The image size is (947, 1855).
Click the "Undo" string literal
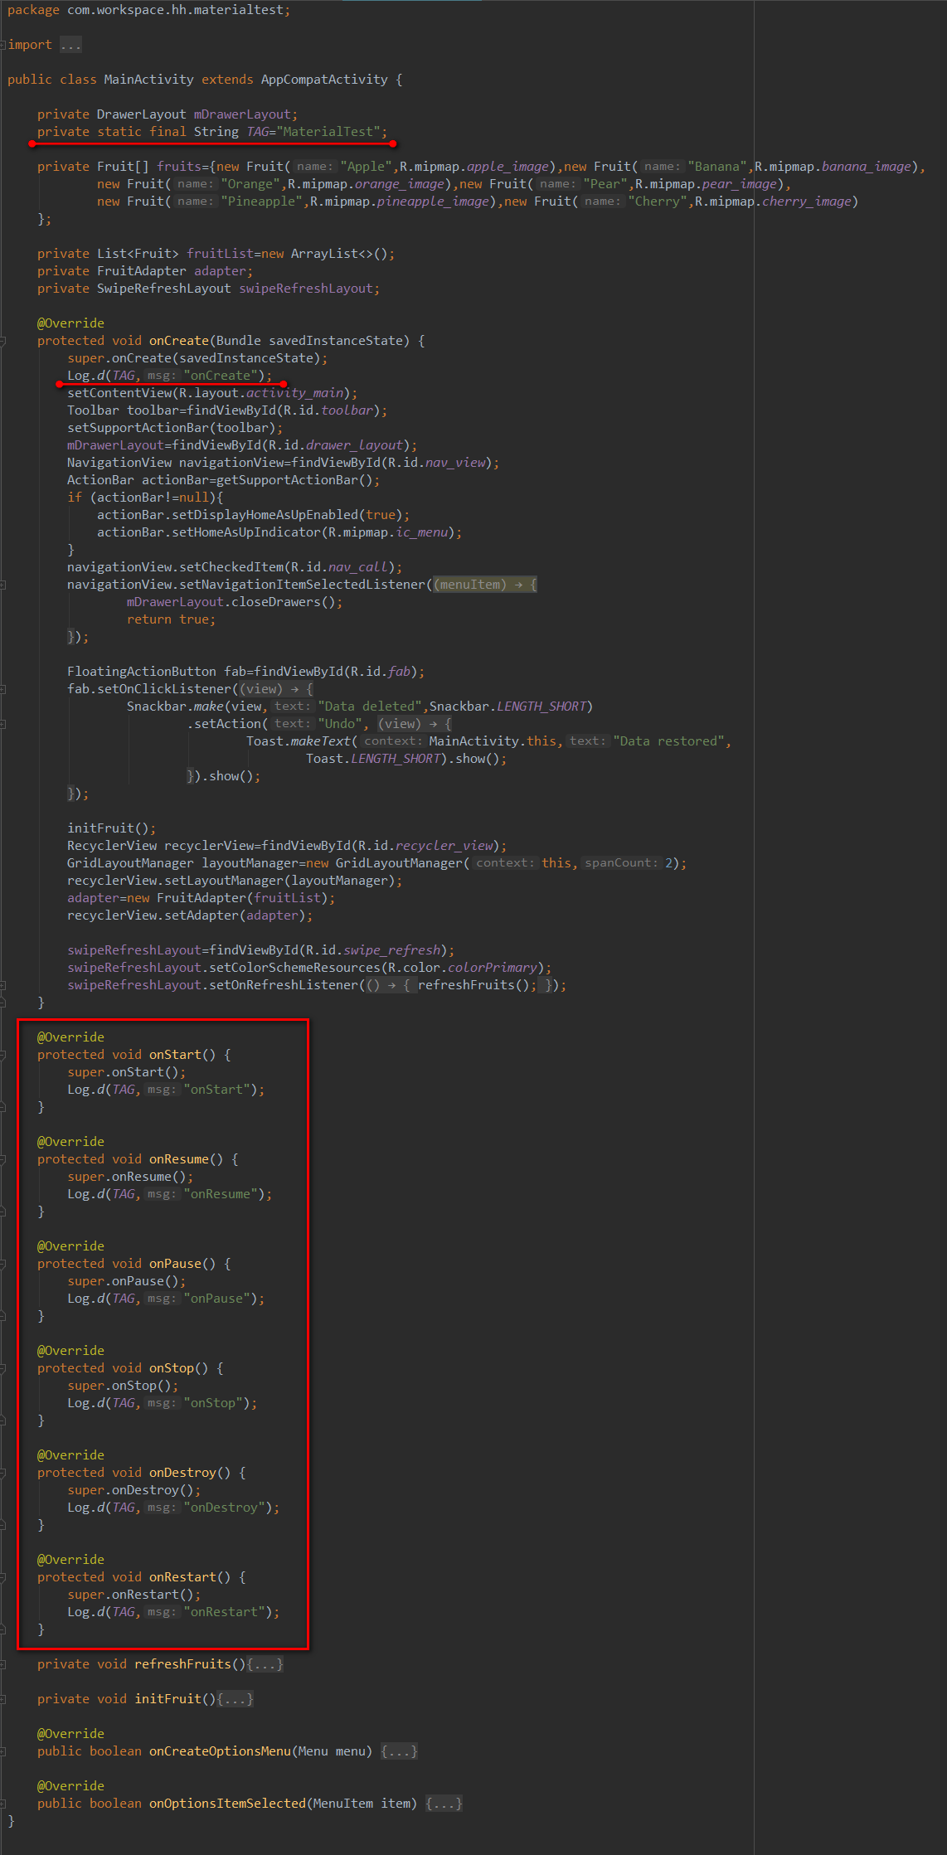click(340, 724)
